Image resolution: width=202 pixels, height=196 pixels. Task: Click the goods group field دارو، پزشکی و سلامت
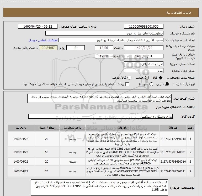click(x=100, y=116)
